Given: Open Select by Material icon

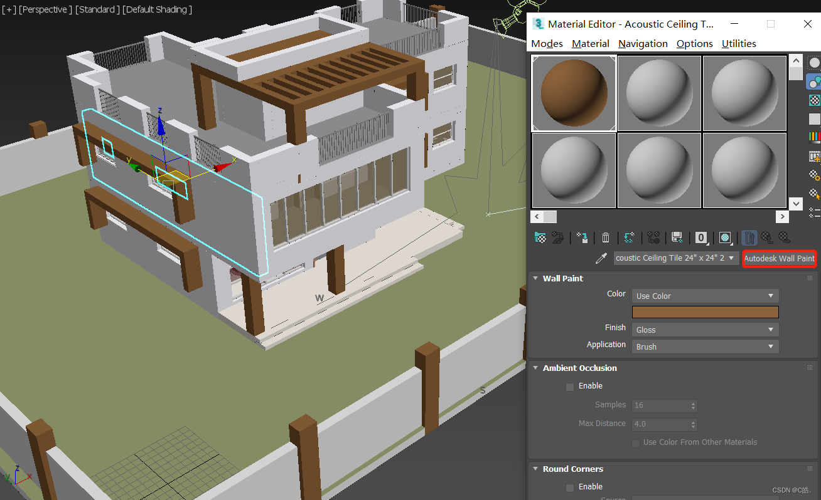Looking at the screenshot, I should coord(814,194).
